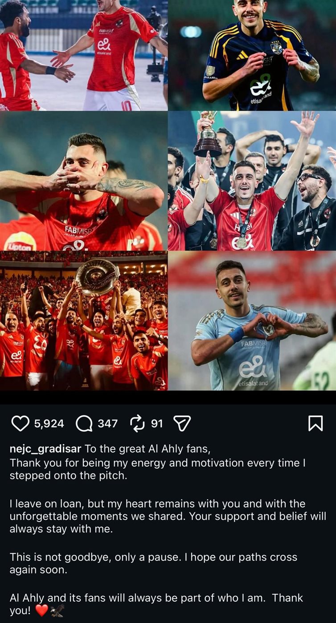Tap the red heart emoji in caption

(41, 611)
